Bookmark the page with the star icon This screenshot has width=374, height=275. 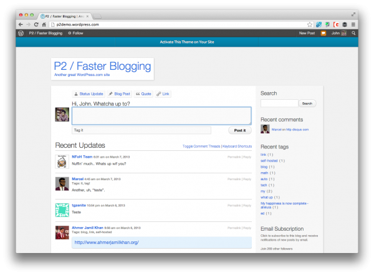pyautogui.click(x=310, y=24)
